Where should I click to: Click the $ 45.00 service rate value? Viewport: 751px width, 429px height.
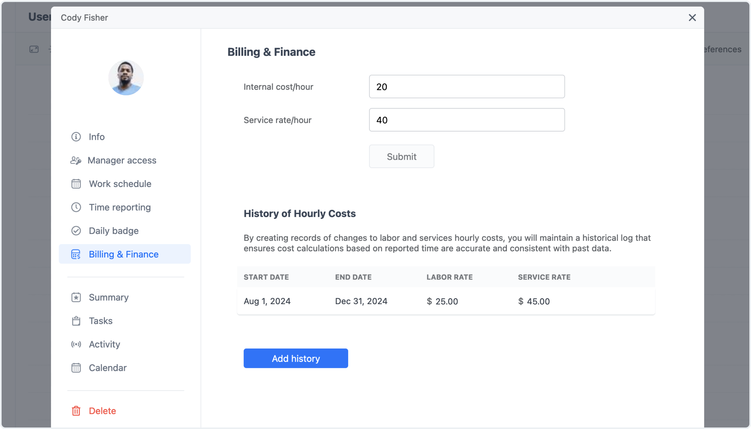534,301
